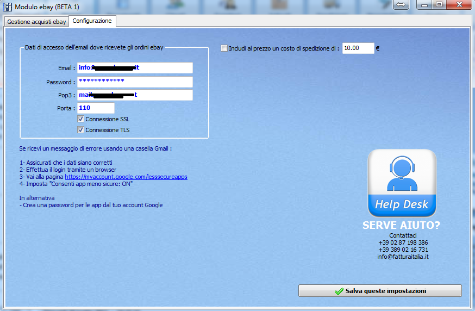Close the Modulo ebay window
Image resolution: width=475 pixels, height=311 pixels.
click(459, 4)
